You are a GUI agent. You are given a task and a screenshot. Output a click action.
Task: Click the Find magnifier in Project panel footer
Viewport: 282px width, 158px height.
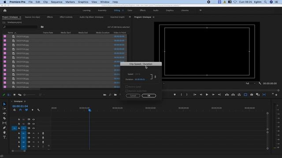click(x=110, y=95)
